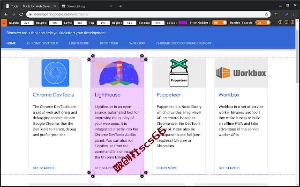The height and width of the screenshot is (187, 300).
Task: Open the ruler toolbar help icon
Action: 280,22
